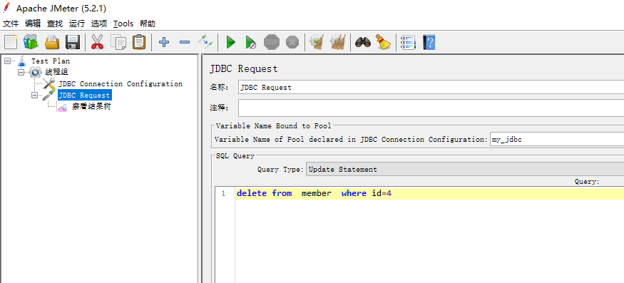Open the Tools menu

[x=123, y=24]
